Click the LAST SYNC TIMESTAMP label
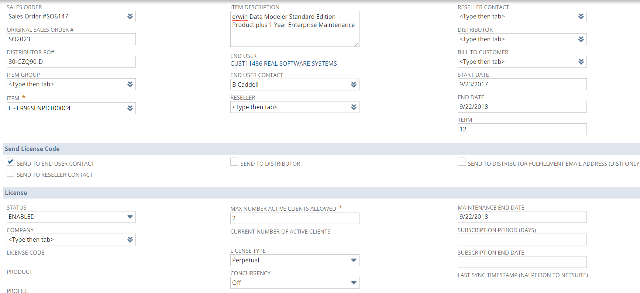The height and width of the screenshot is (293, 640). [x=523, y=275]
